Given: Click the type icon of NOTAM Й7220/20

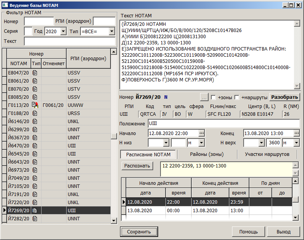Looking at the screenshot, I should 35,202.
